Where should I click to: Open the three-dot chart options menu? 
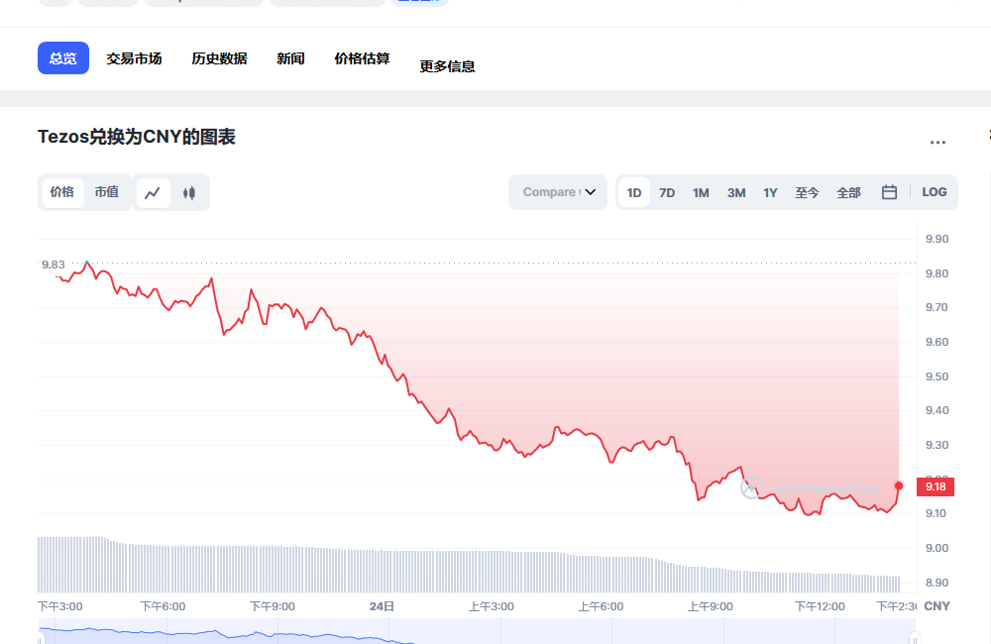(x=937, y=143)
